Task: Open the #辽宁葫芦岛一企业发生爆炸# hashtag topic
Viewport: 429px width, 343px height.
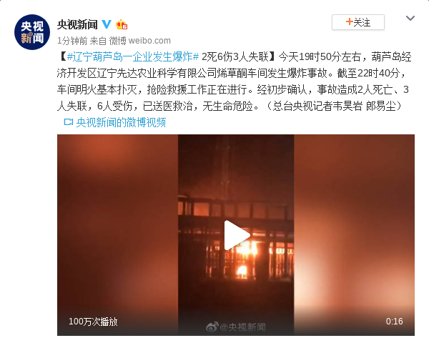Action: 133,57
